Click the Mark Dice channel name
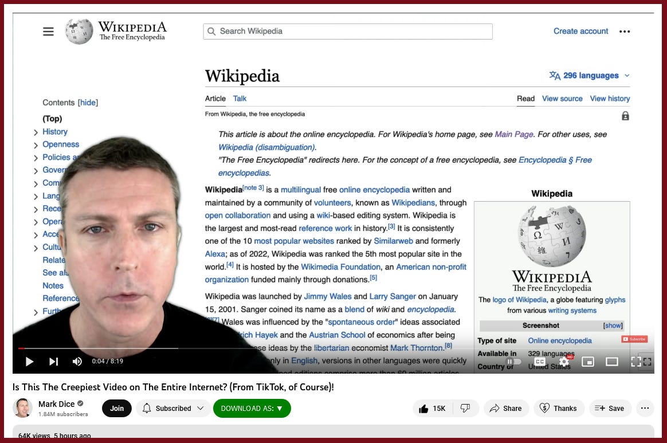Viewport: 667px width, 443px height. point(56,404)
